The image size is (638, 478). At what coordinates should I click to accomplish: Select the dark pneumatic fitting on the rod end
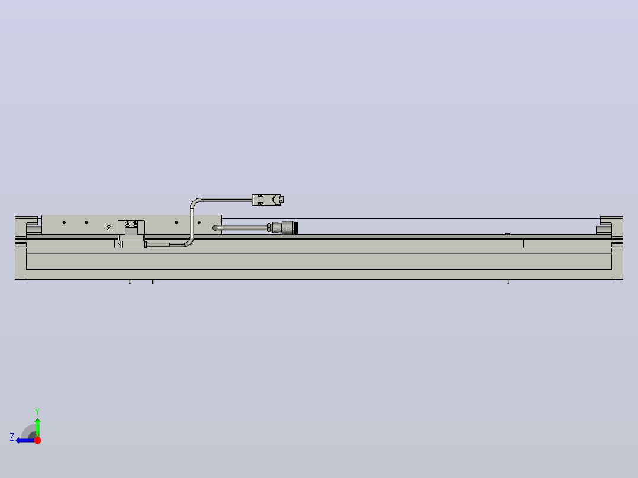pos(283,227)
